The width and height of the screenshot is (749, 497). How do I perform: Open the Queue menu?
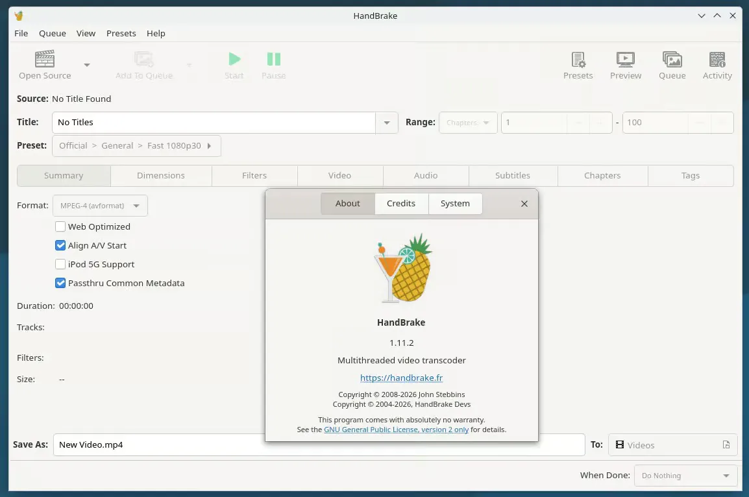pyautogui.click(x=53, y=34)
